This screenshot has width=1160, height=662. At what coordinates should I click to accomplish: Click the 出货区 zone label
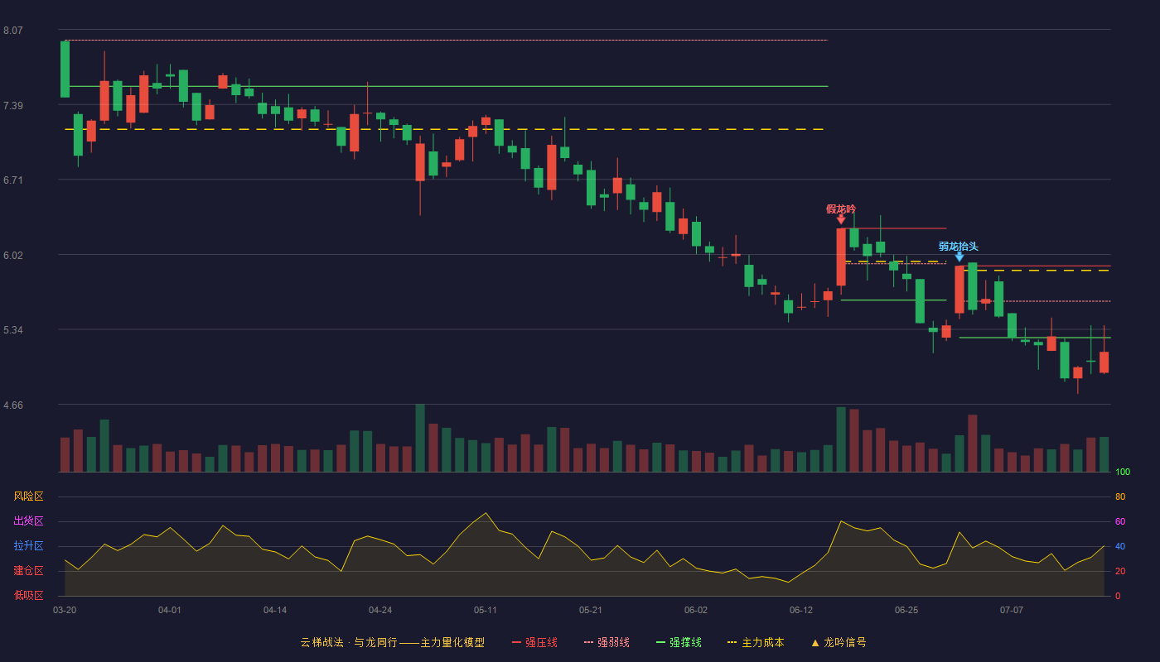point(28,521)
